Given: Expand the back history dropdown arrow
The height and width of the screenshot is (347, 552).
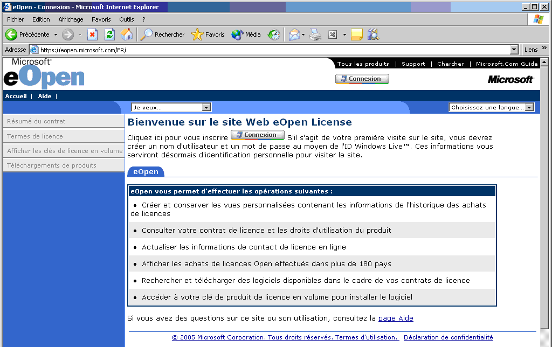Looking at the screenshot, I should click(56, 34).
